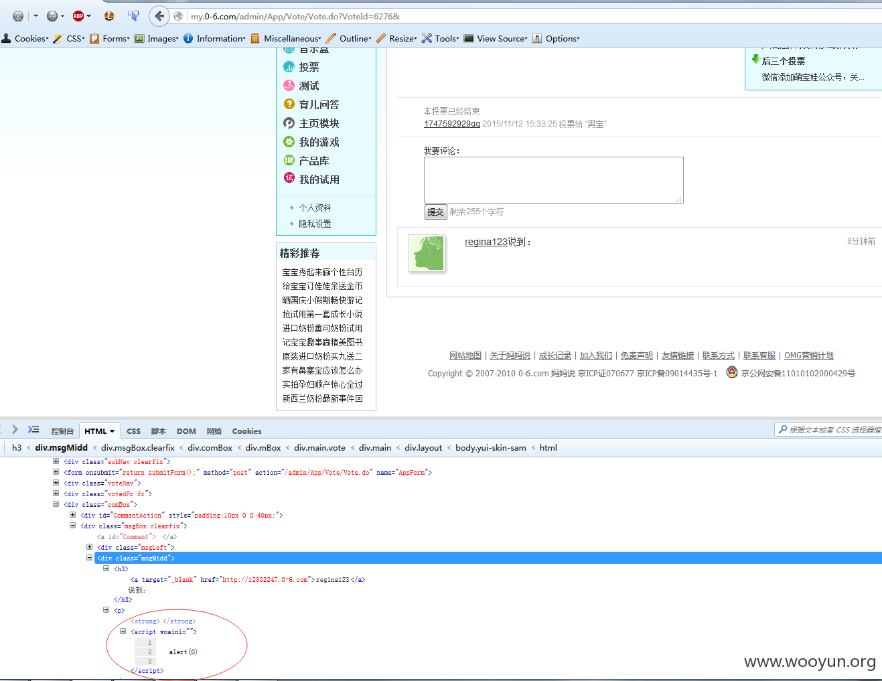
Task: Open dropdown arrow next to ABP icon
Action: point(88,16)
